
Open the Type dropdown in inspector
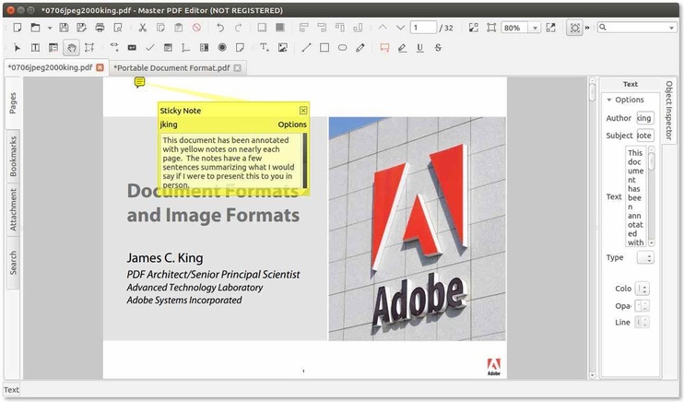tap(645, 257)
